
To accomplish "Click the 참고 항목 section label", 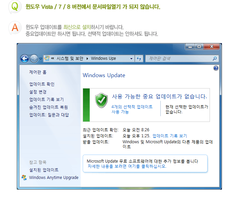I will pos(38,162).
